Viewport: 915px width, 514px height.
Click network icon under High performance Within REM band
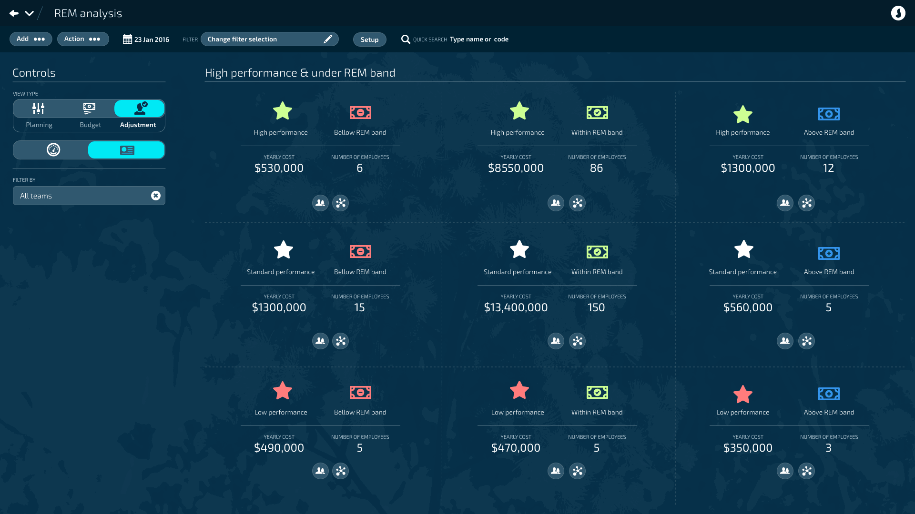point(577,203)
